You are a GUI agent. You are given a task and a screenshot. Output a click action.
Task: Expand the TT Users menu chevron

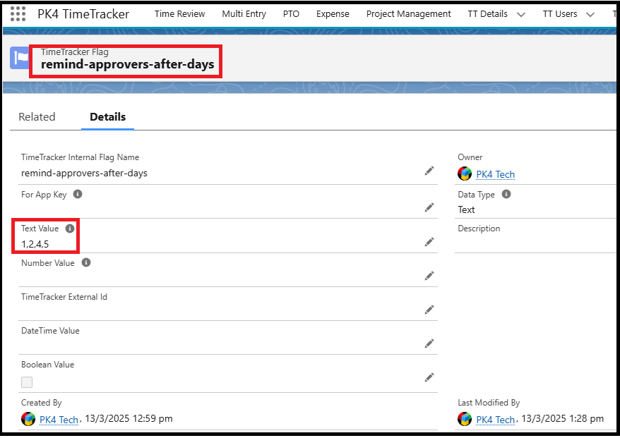click(x=590, y=15)
